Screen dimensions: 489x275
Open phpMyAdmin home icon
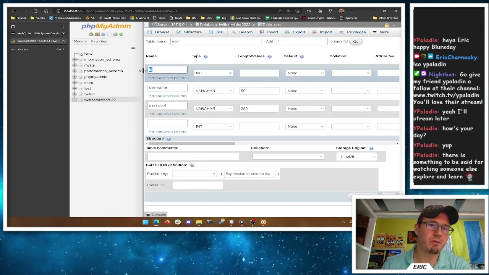pyautogui.click(x=91, y=34)
